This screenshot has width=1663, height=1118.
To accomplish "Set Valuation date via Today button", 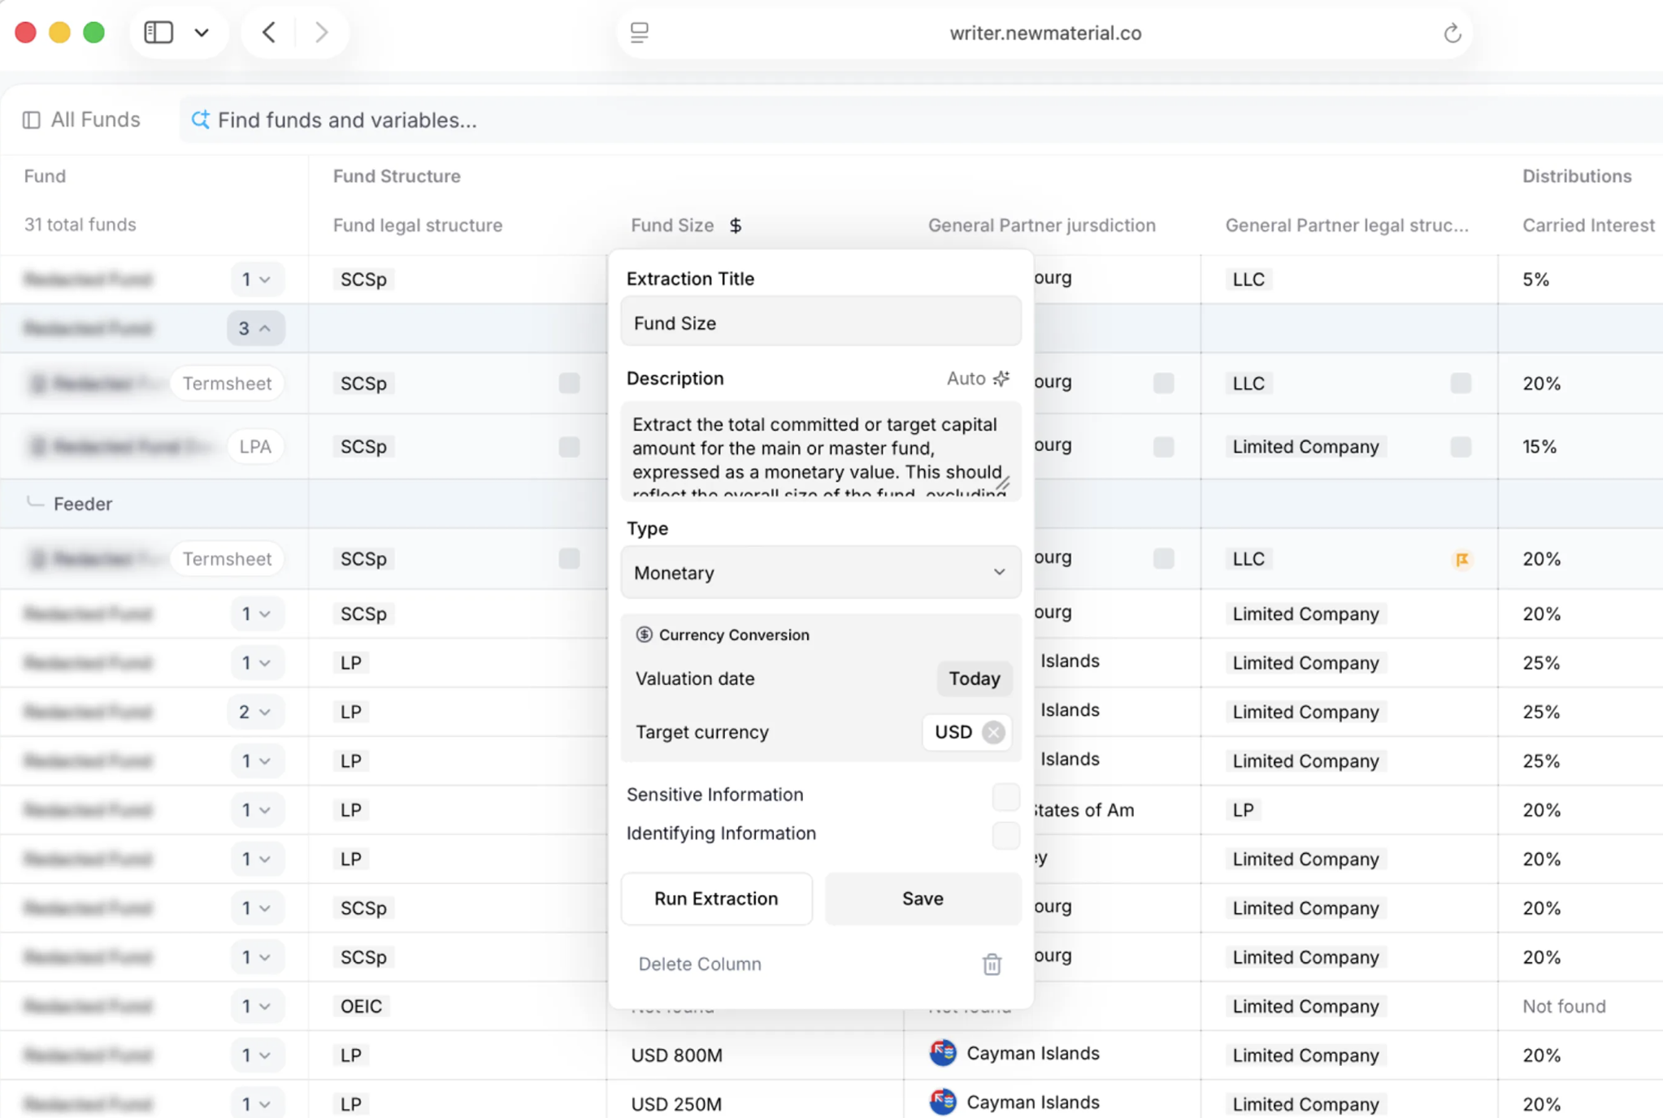I will point(975,678).
